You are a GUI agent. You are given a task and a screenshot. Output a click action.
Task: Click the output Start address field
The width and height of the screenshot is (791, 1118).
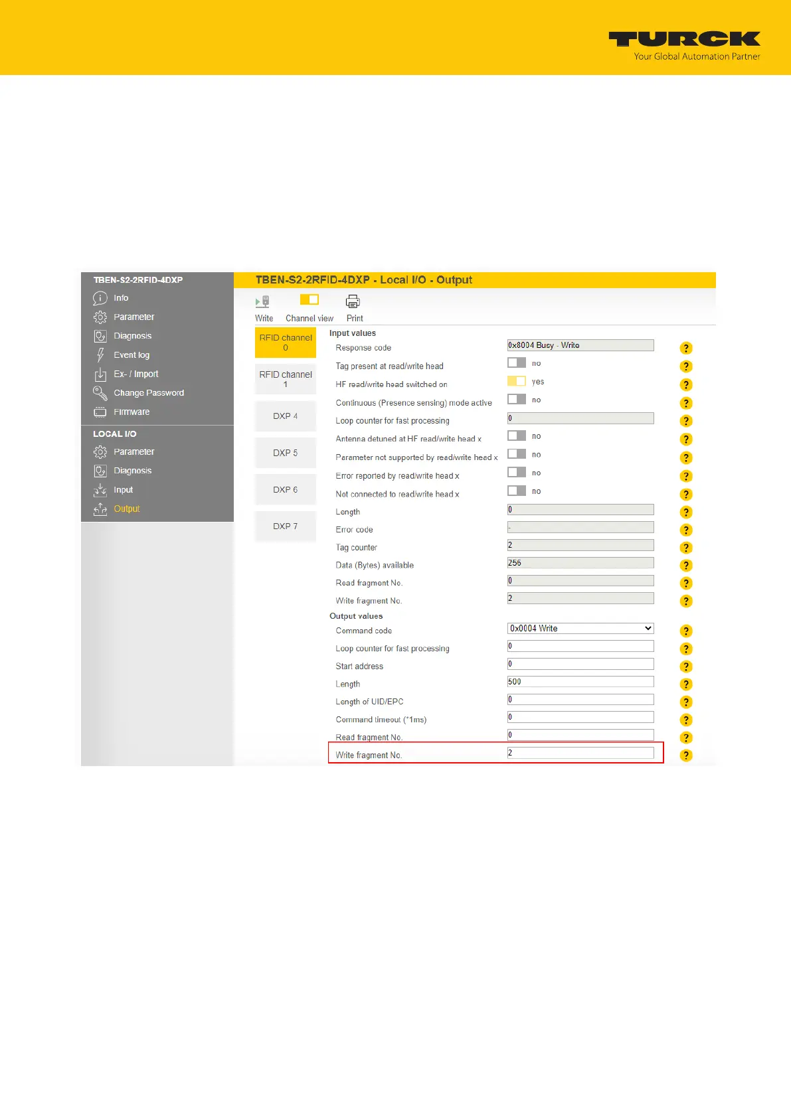coord(580,664)
